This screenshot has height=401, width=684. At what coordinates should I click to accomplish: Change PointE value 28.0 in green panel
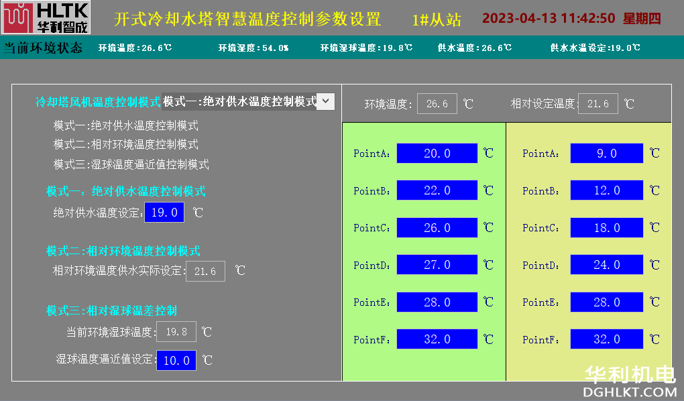[437, 302]
